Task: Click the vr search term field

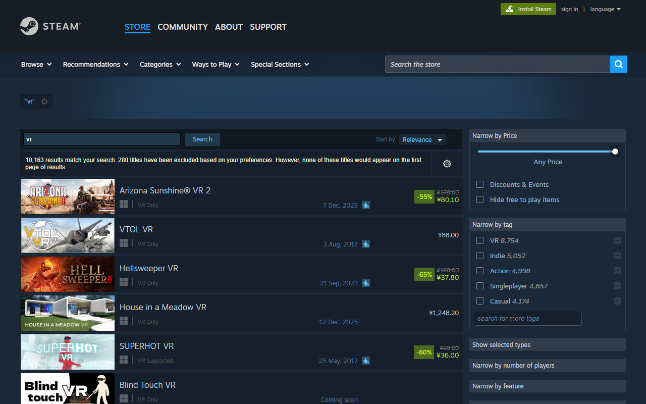Action: (101, 139)
